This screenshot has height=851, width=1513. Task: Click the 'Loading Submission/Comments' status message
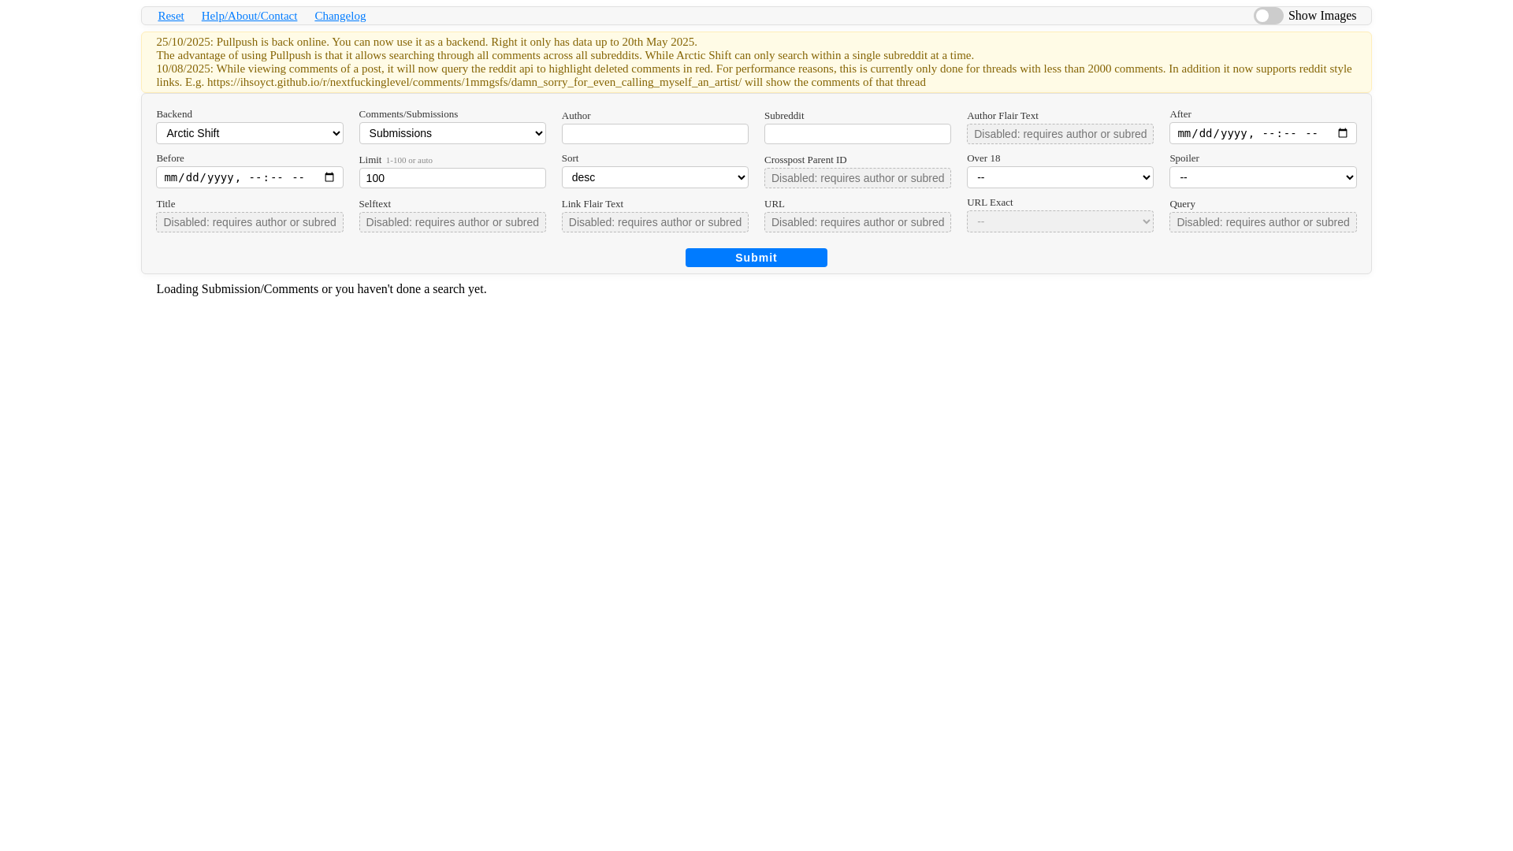[322, 289]
